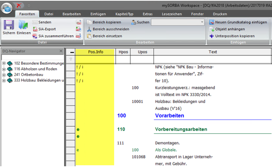272x167 pixels.
Task: Click the small SIA icon beside SIA zusammenführen
Action: [78, 36]
